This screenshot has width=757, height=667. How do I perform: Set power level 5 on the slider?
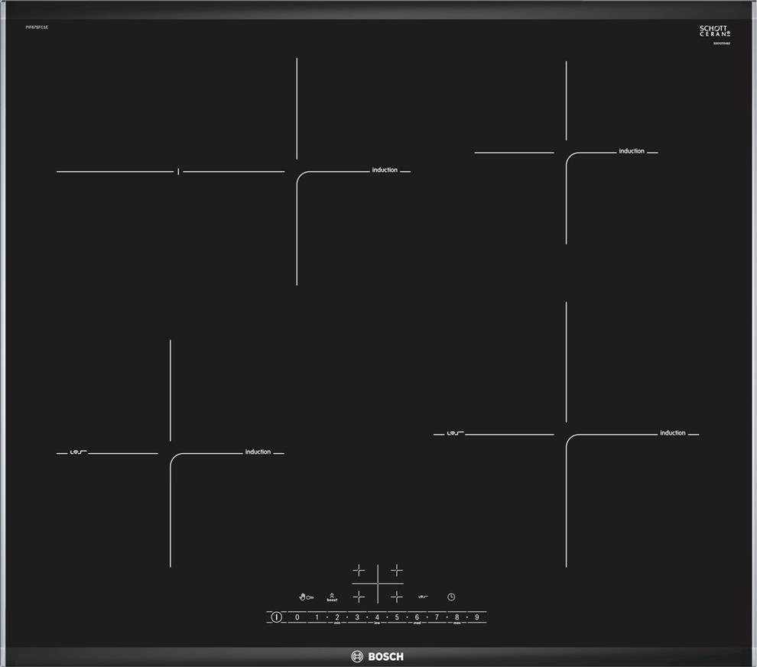tap(397, 617)
